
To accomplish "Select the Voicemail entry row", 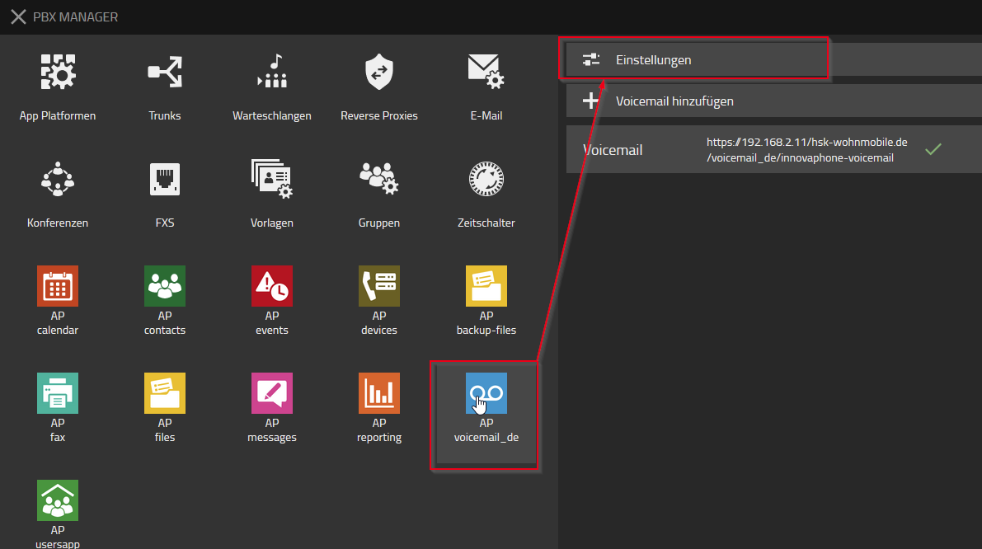I will pos(773,149).
